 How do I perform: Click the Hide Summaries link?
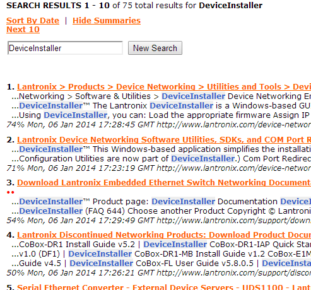[x=107, y=21]
